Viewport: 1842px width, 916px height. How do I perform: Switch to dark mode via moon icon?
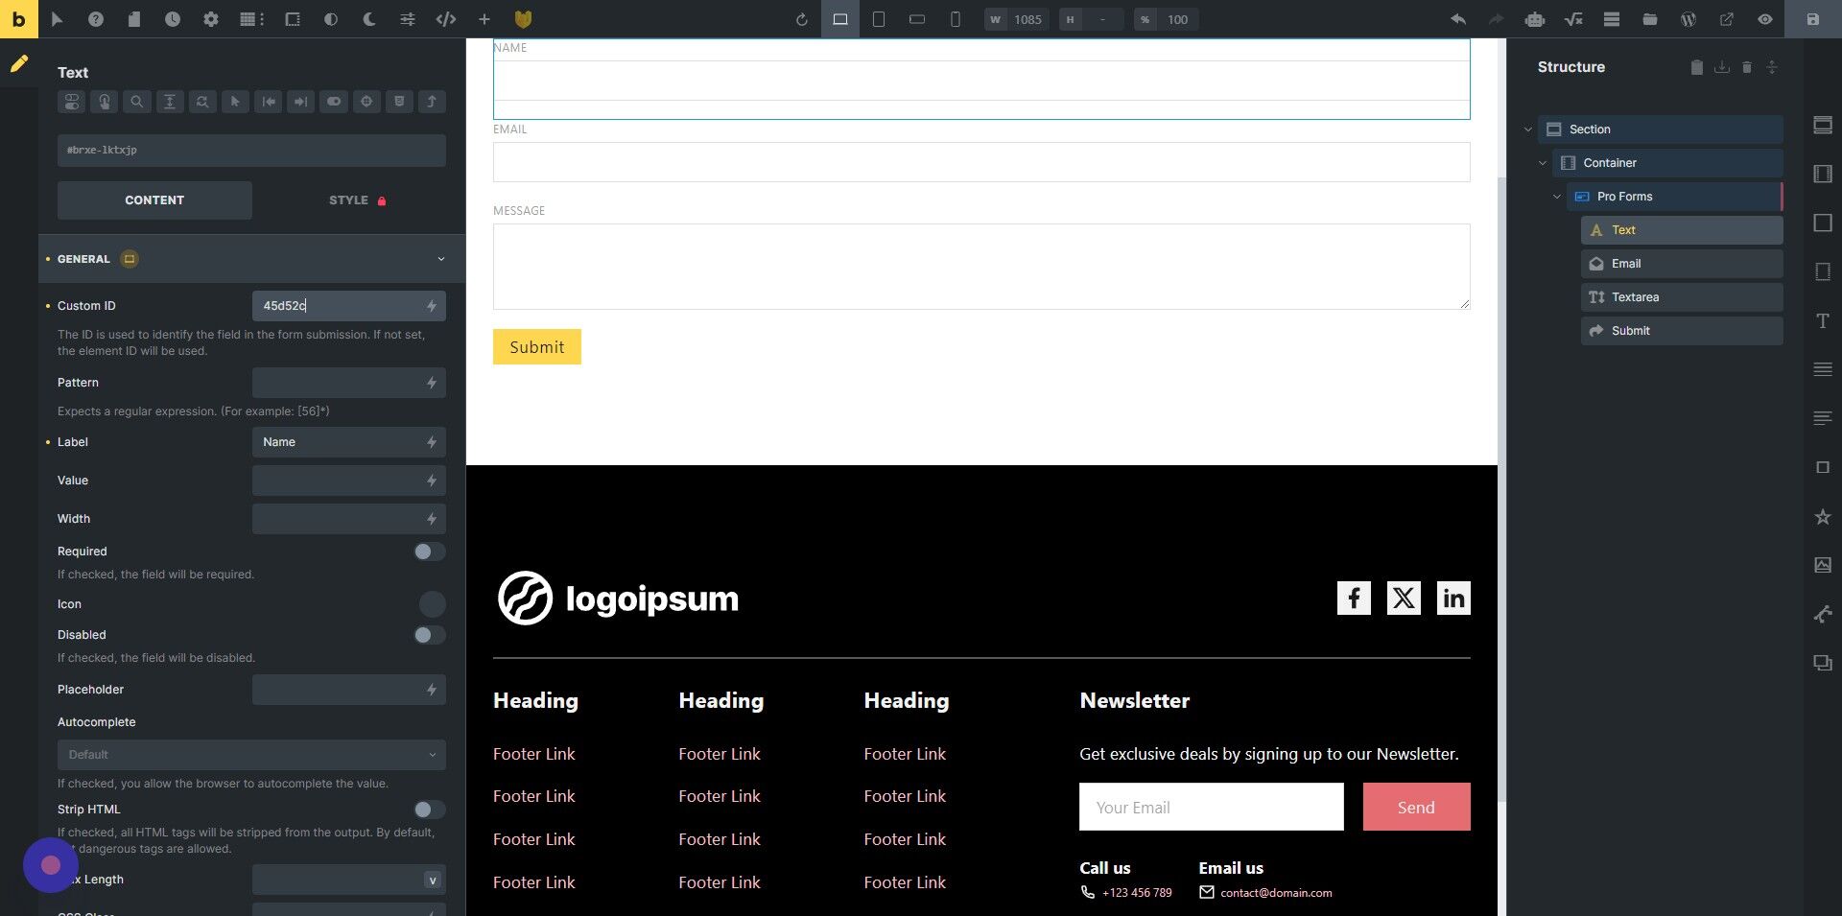[x=367, y=19]
